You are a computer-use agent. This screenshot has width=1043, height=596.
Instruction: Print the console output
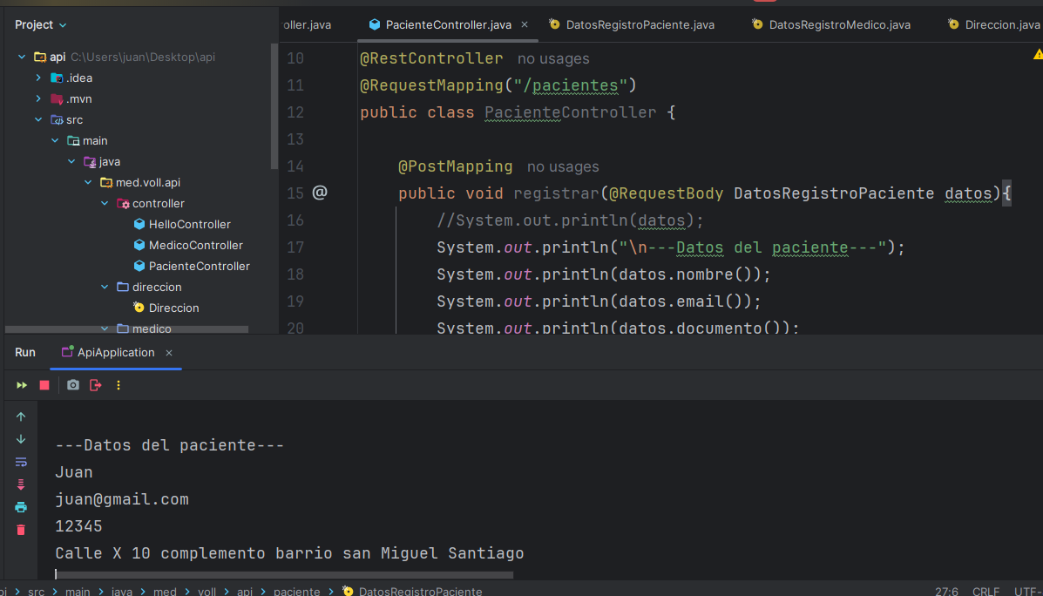pos(21,507)
